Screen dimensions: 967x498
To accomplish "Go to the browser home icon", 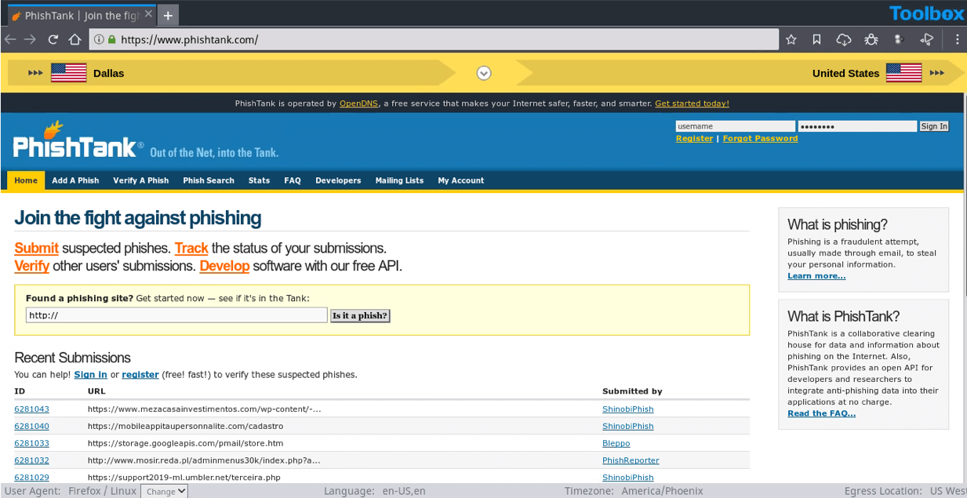I will [x=75, y=39].
